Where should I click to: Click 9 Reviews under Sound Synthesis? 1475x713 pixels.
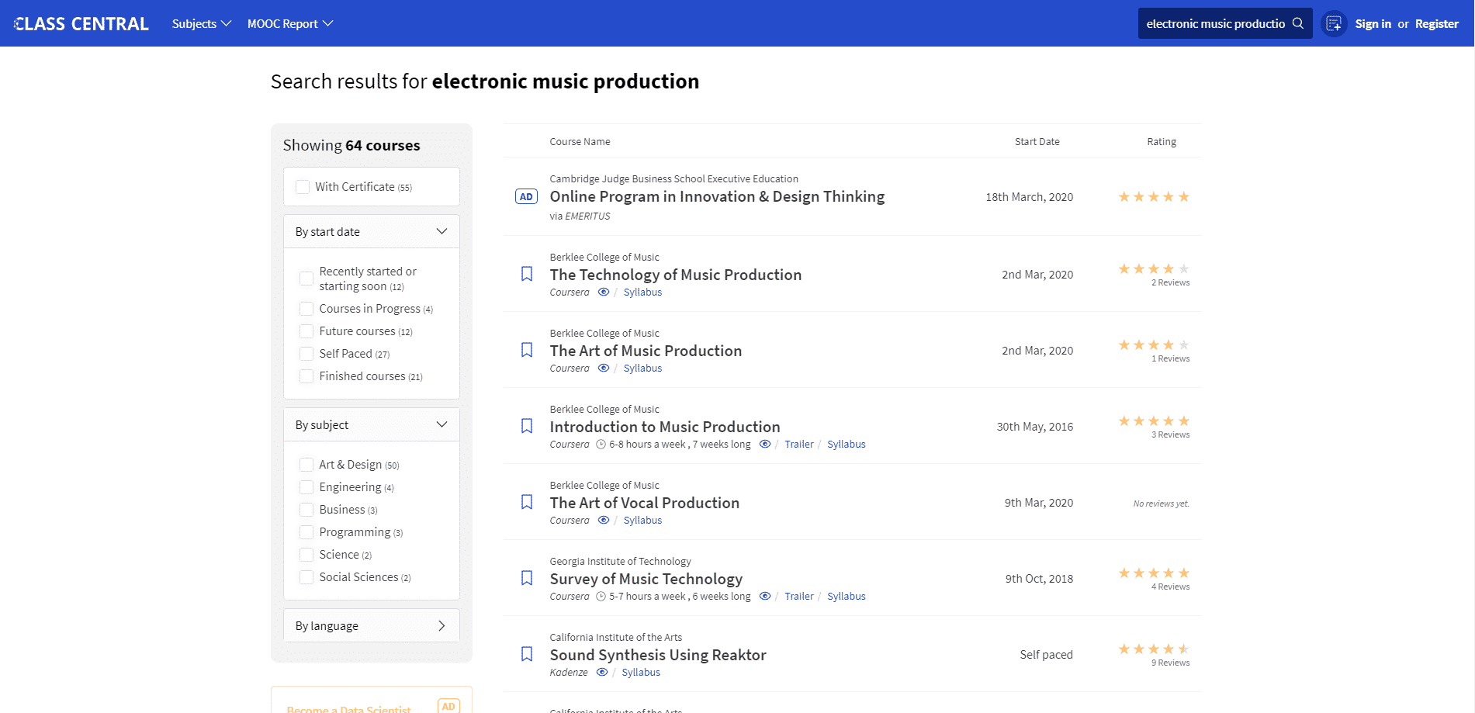coord(1170,663)
